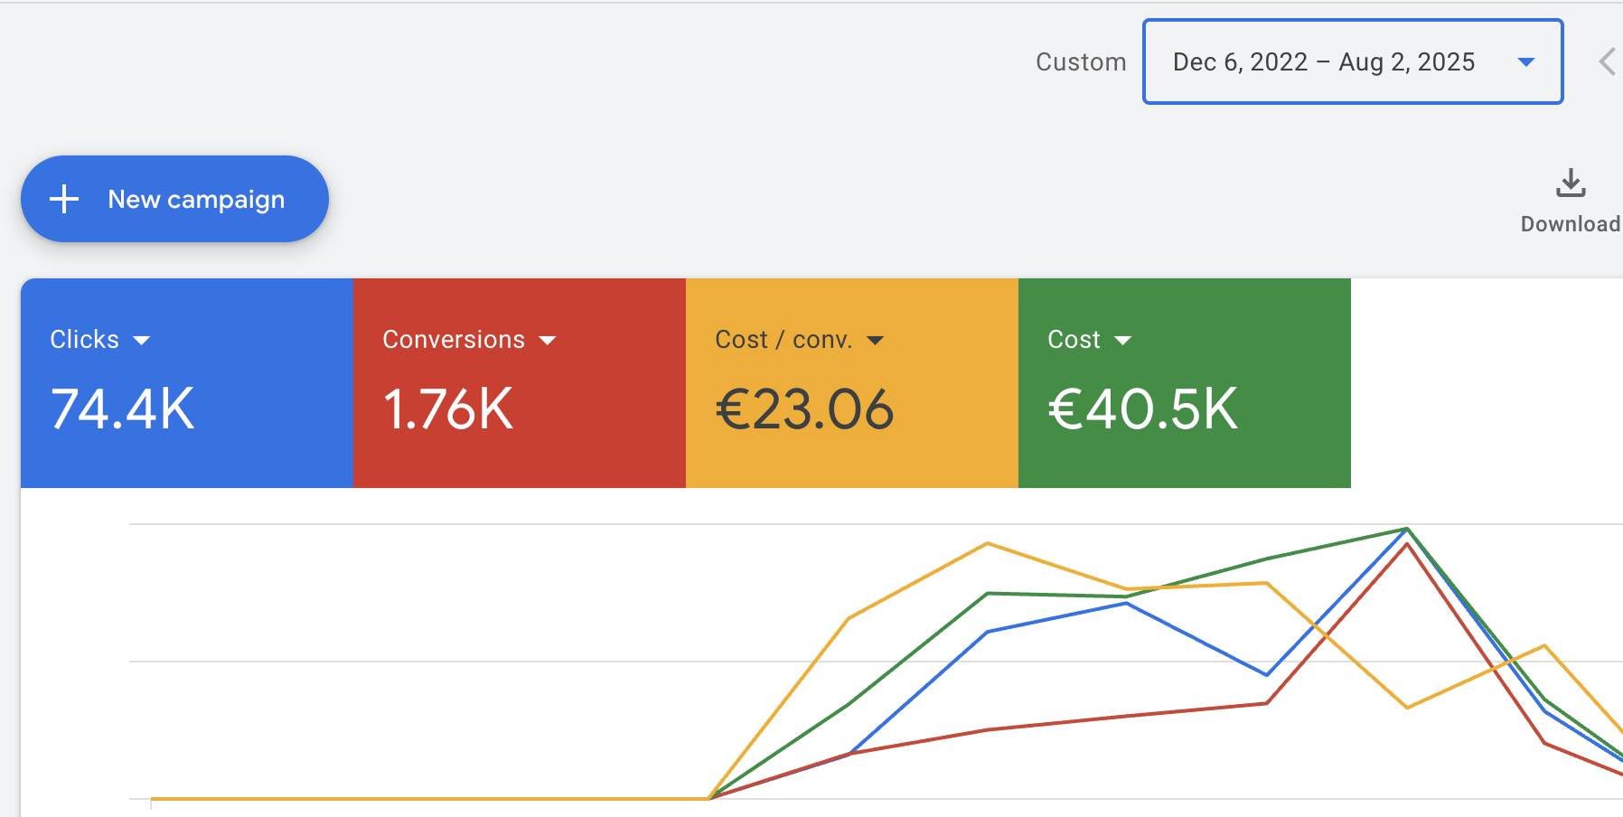This screenshot has width=1623, height=817.
Task: Open the Clicks metric dropdown
Action: pos(100,340)
